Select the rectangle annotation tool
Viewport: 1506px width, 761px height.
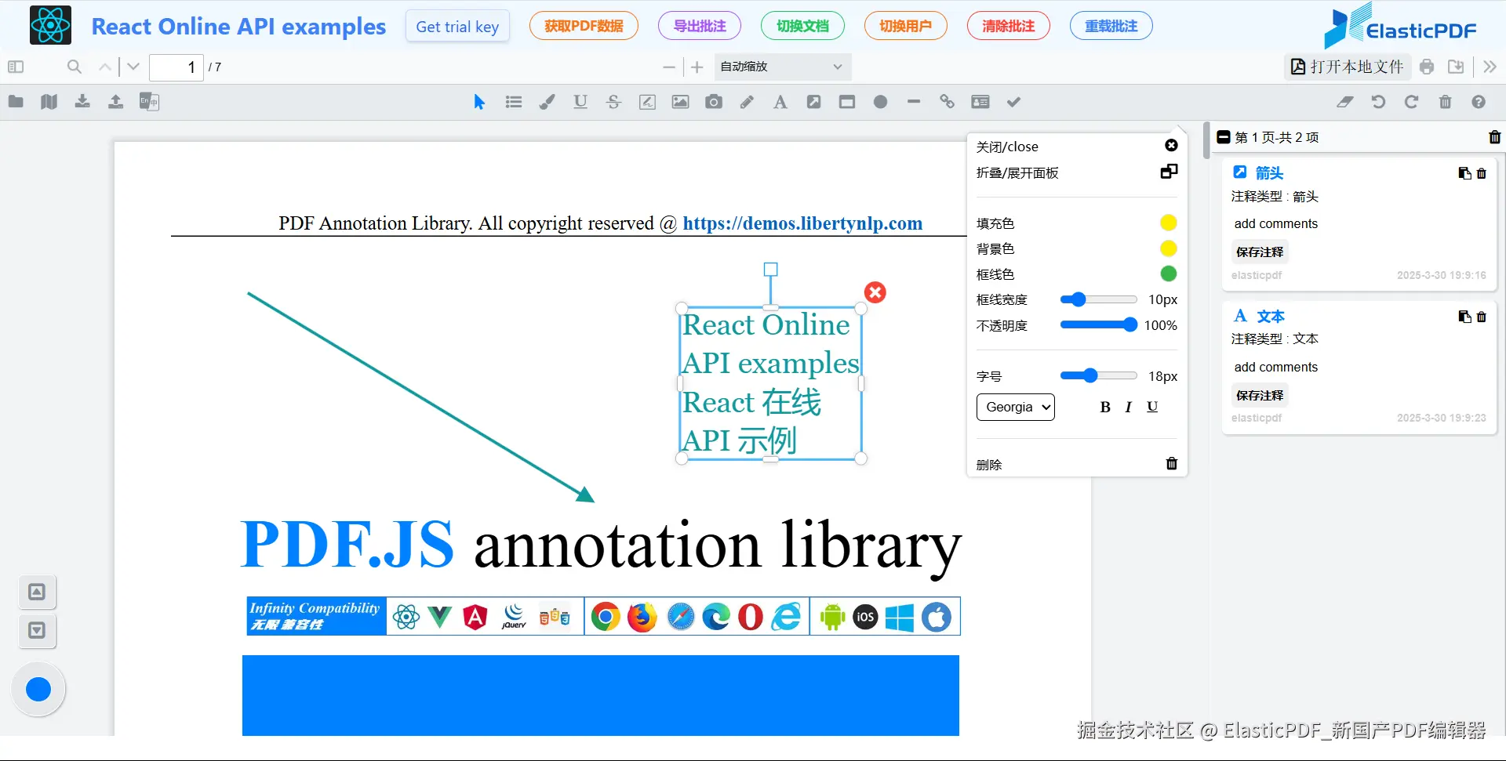pyautogui.click(x=847, y=102)
